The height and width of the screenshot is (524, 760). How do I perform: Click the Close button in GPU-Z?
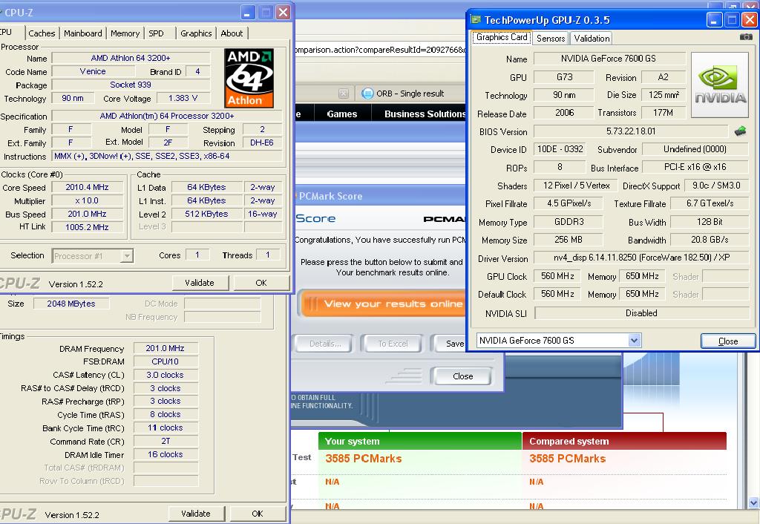coord(727,341)
